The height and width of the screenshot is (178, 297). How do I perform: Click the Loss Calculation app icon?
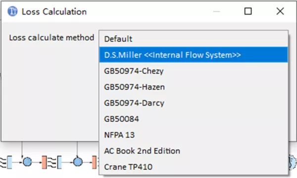pos(12,11)
